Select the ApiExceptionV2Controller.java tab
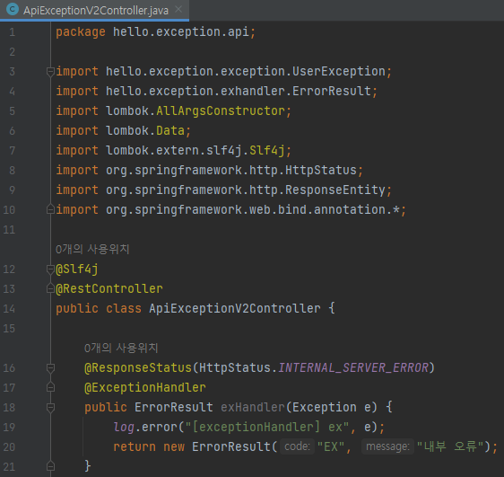This screenshot has width=504, height=477. [x=94, y=10]
